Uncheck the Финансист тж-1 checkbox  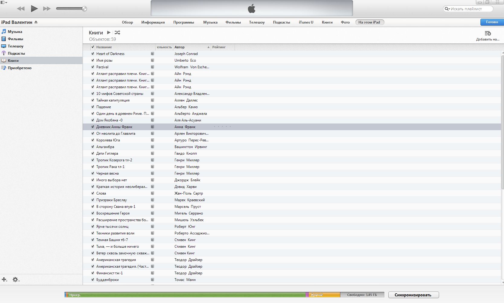pyautogui.click(x=93, y=273)
